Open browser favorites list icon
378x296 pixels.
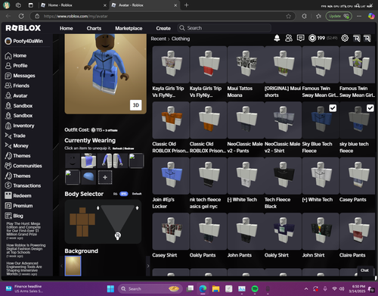318,16
